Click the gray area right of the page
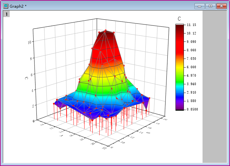The image size is (230, 166). click(x=214, y=87)
